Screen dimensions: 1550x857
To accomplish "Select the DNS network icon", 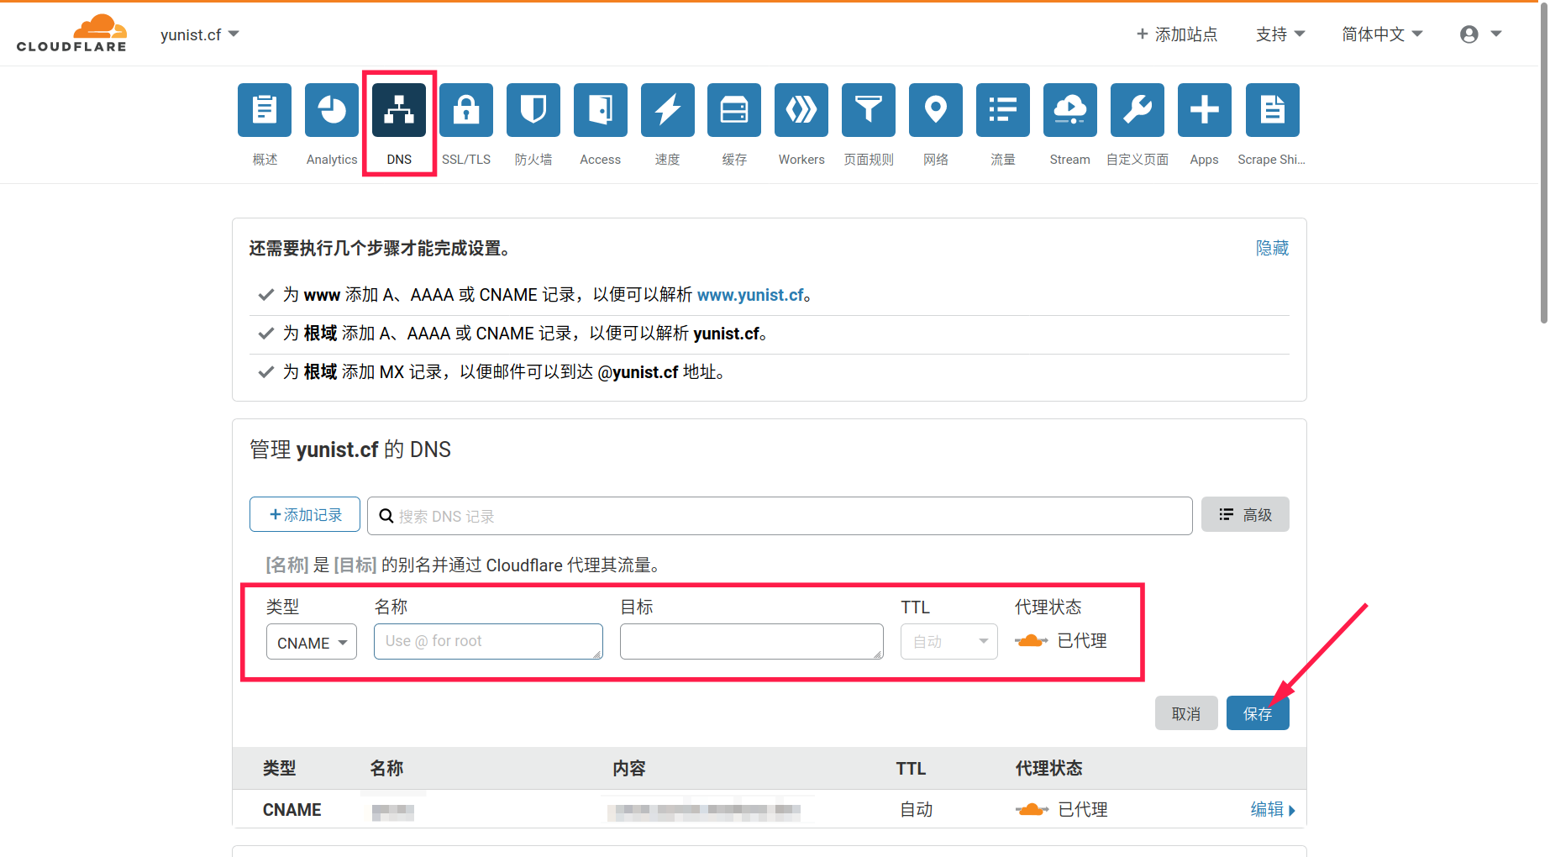I will click(399, 110).
